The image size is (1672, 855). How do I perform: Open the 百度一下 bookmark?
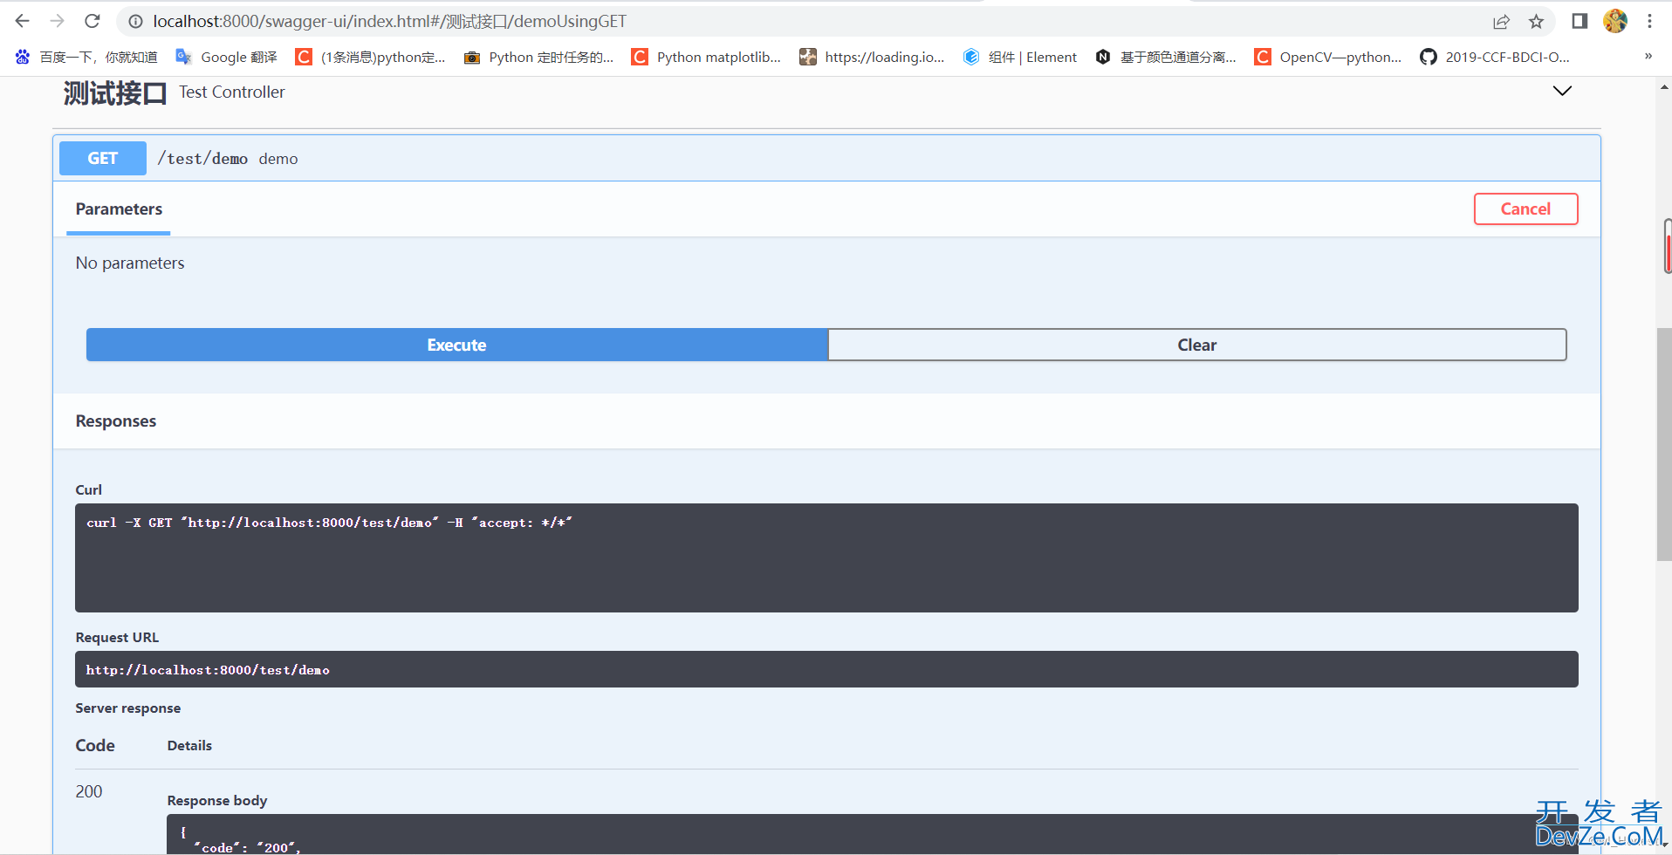(86, 57)
